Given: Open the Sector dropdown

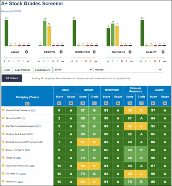Looking at the screenshot, I should click(x=73, y=70).
